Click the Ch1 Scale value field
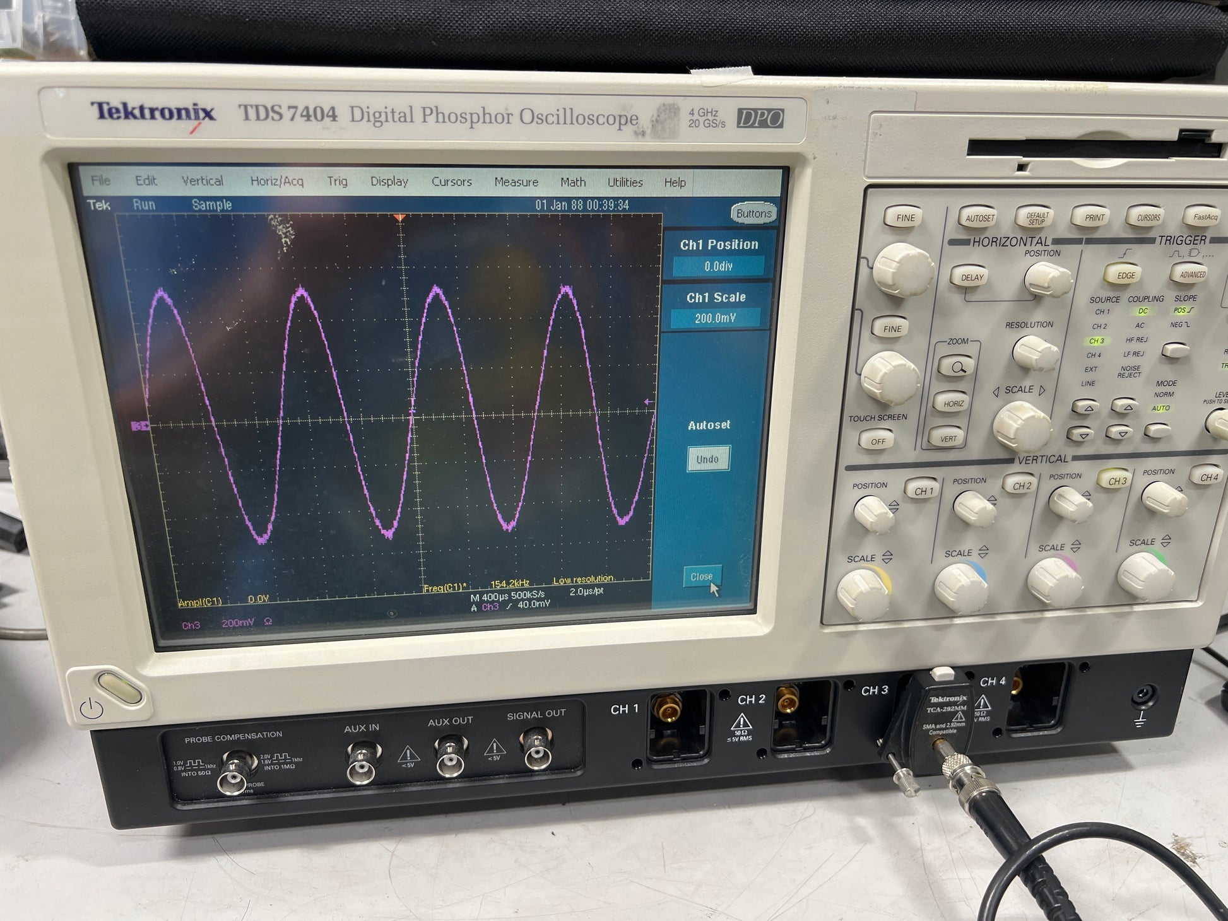The height and width of the screenshot is (921, 1228). 715,319
